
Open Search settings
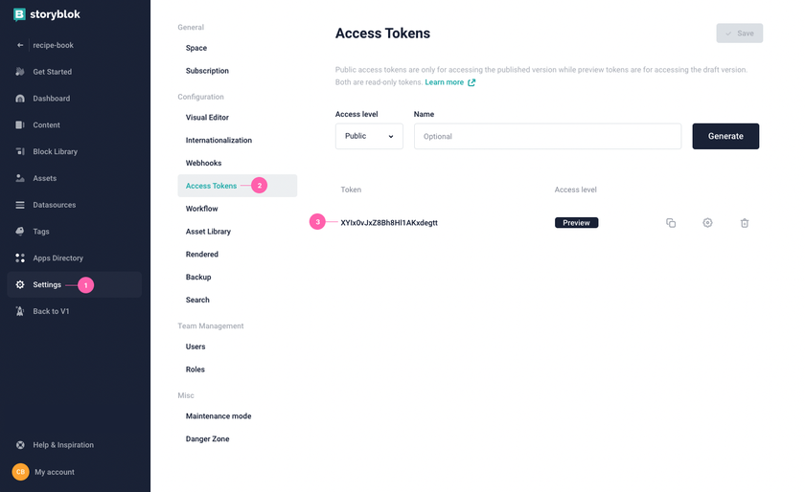click(197, 300)
